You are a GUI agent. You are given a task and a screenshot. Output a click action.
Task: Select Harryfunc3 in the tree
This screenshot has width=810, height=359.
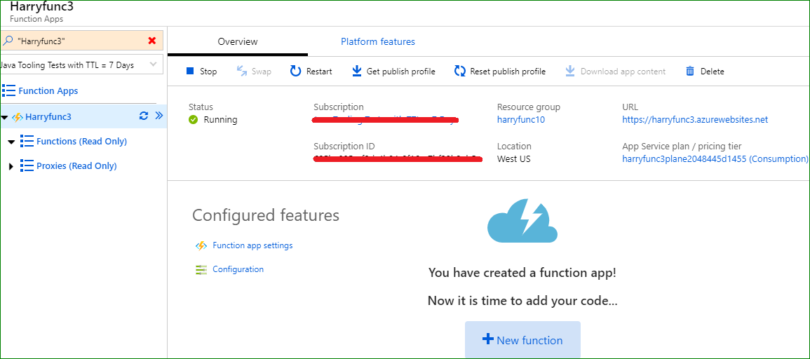pyautogui.click(x=48, y=116)
